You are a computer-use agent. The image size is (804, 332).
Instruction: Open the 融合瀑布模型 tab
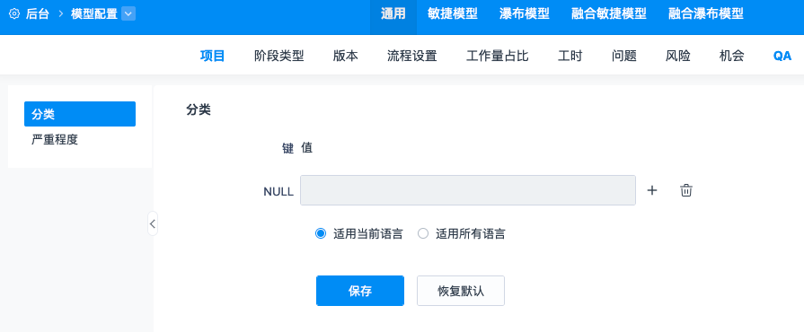pos(705,13)
